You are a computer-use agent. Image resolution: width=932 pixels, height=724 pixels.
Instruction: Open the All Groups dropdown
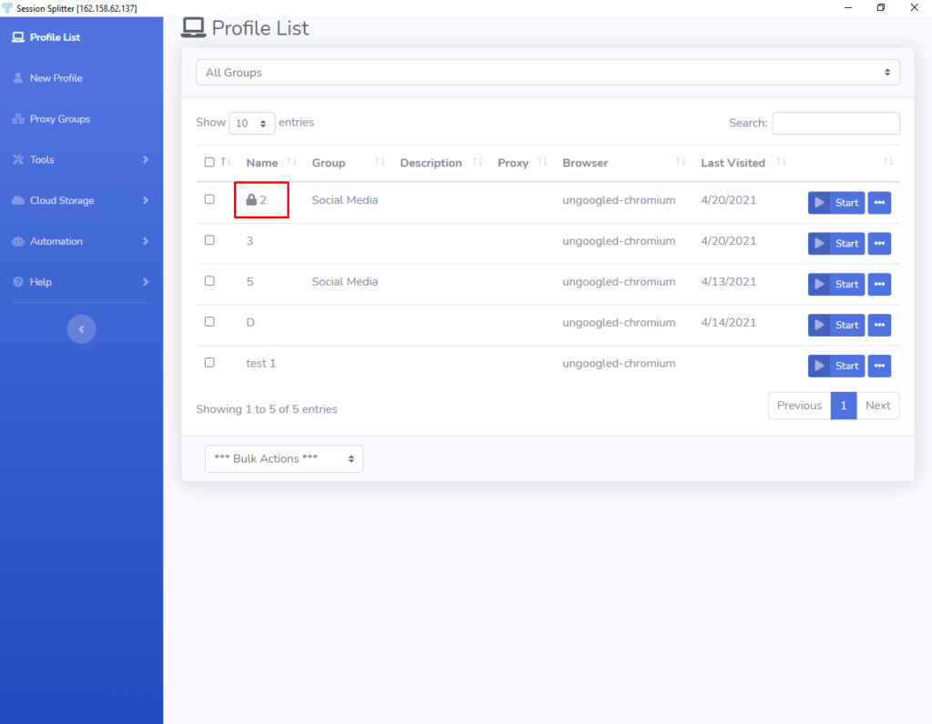click(x=547, y=73)
